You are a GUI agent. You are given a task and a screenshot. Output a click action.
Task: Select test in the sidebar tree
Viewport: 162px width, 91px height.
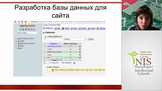tap(21, 48)
